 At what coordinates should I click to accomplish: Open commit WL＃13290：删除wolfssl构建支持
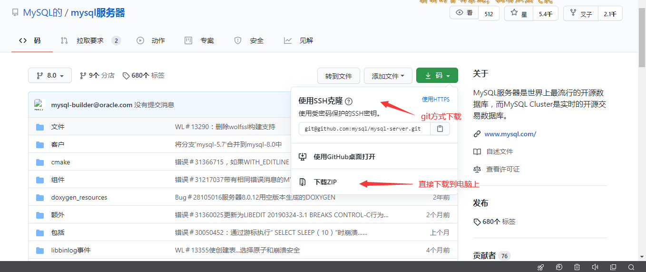coord(225,127)
